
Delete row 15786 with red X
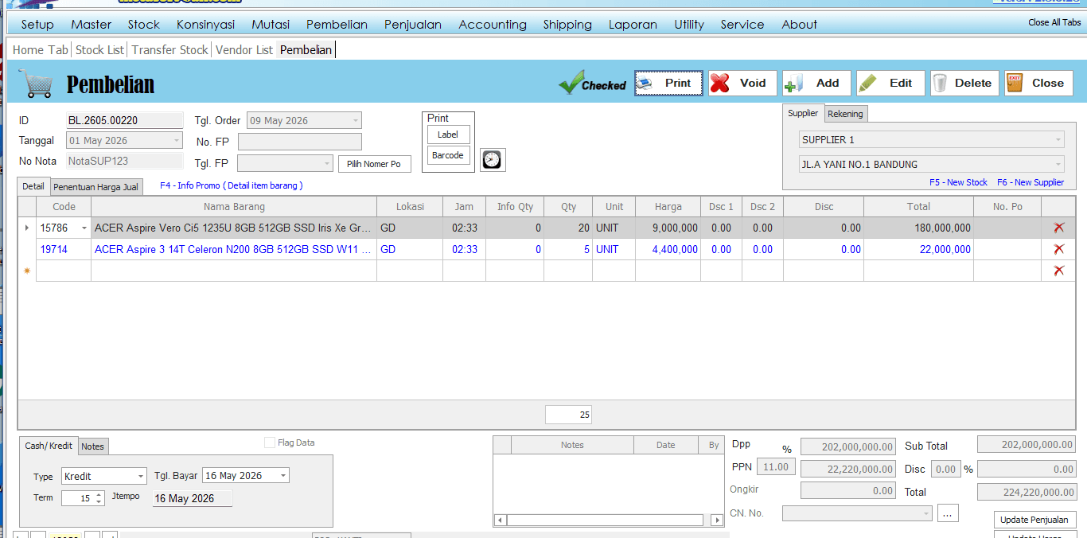coord(1058,228)
